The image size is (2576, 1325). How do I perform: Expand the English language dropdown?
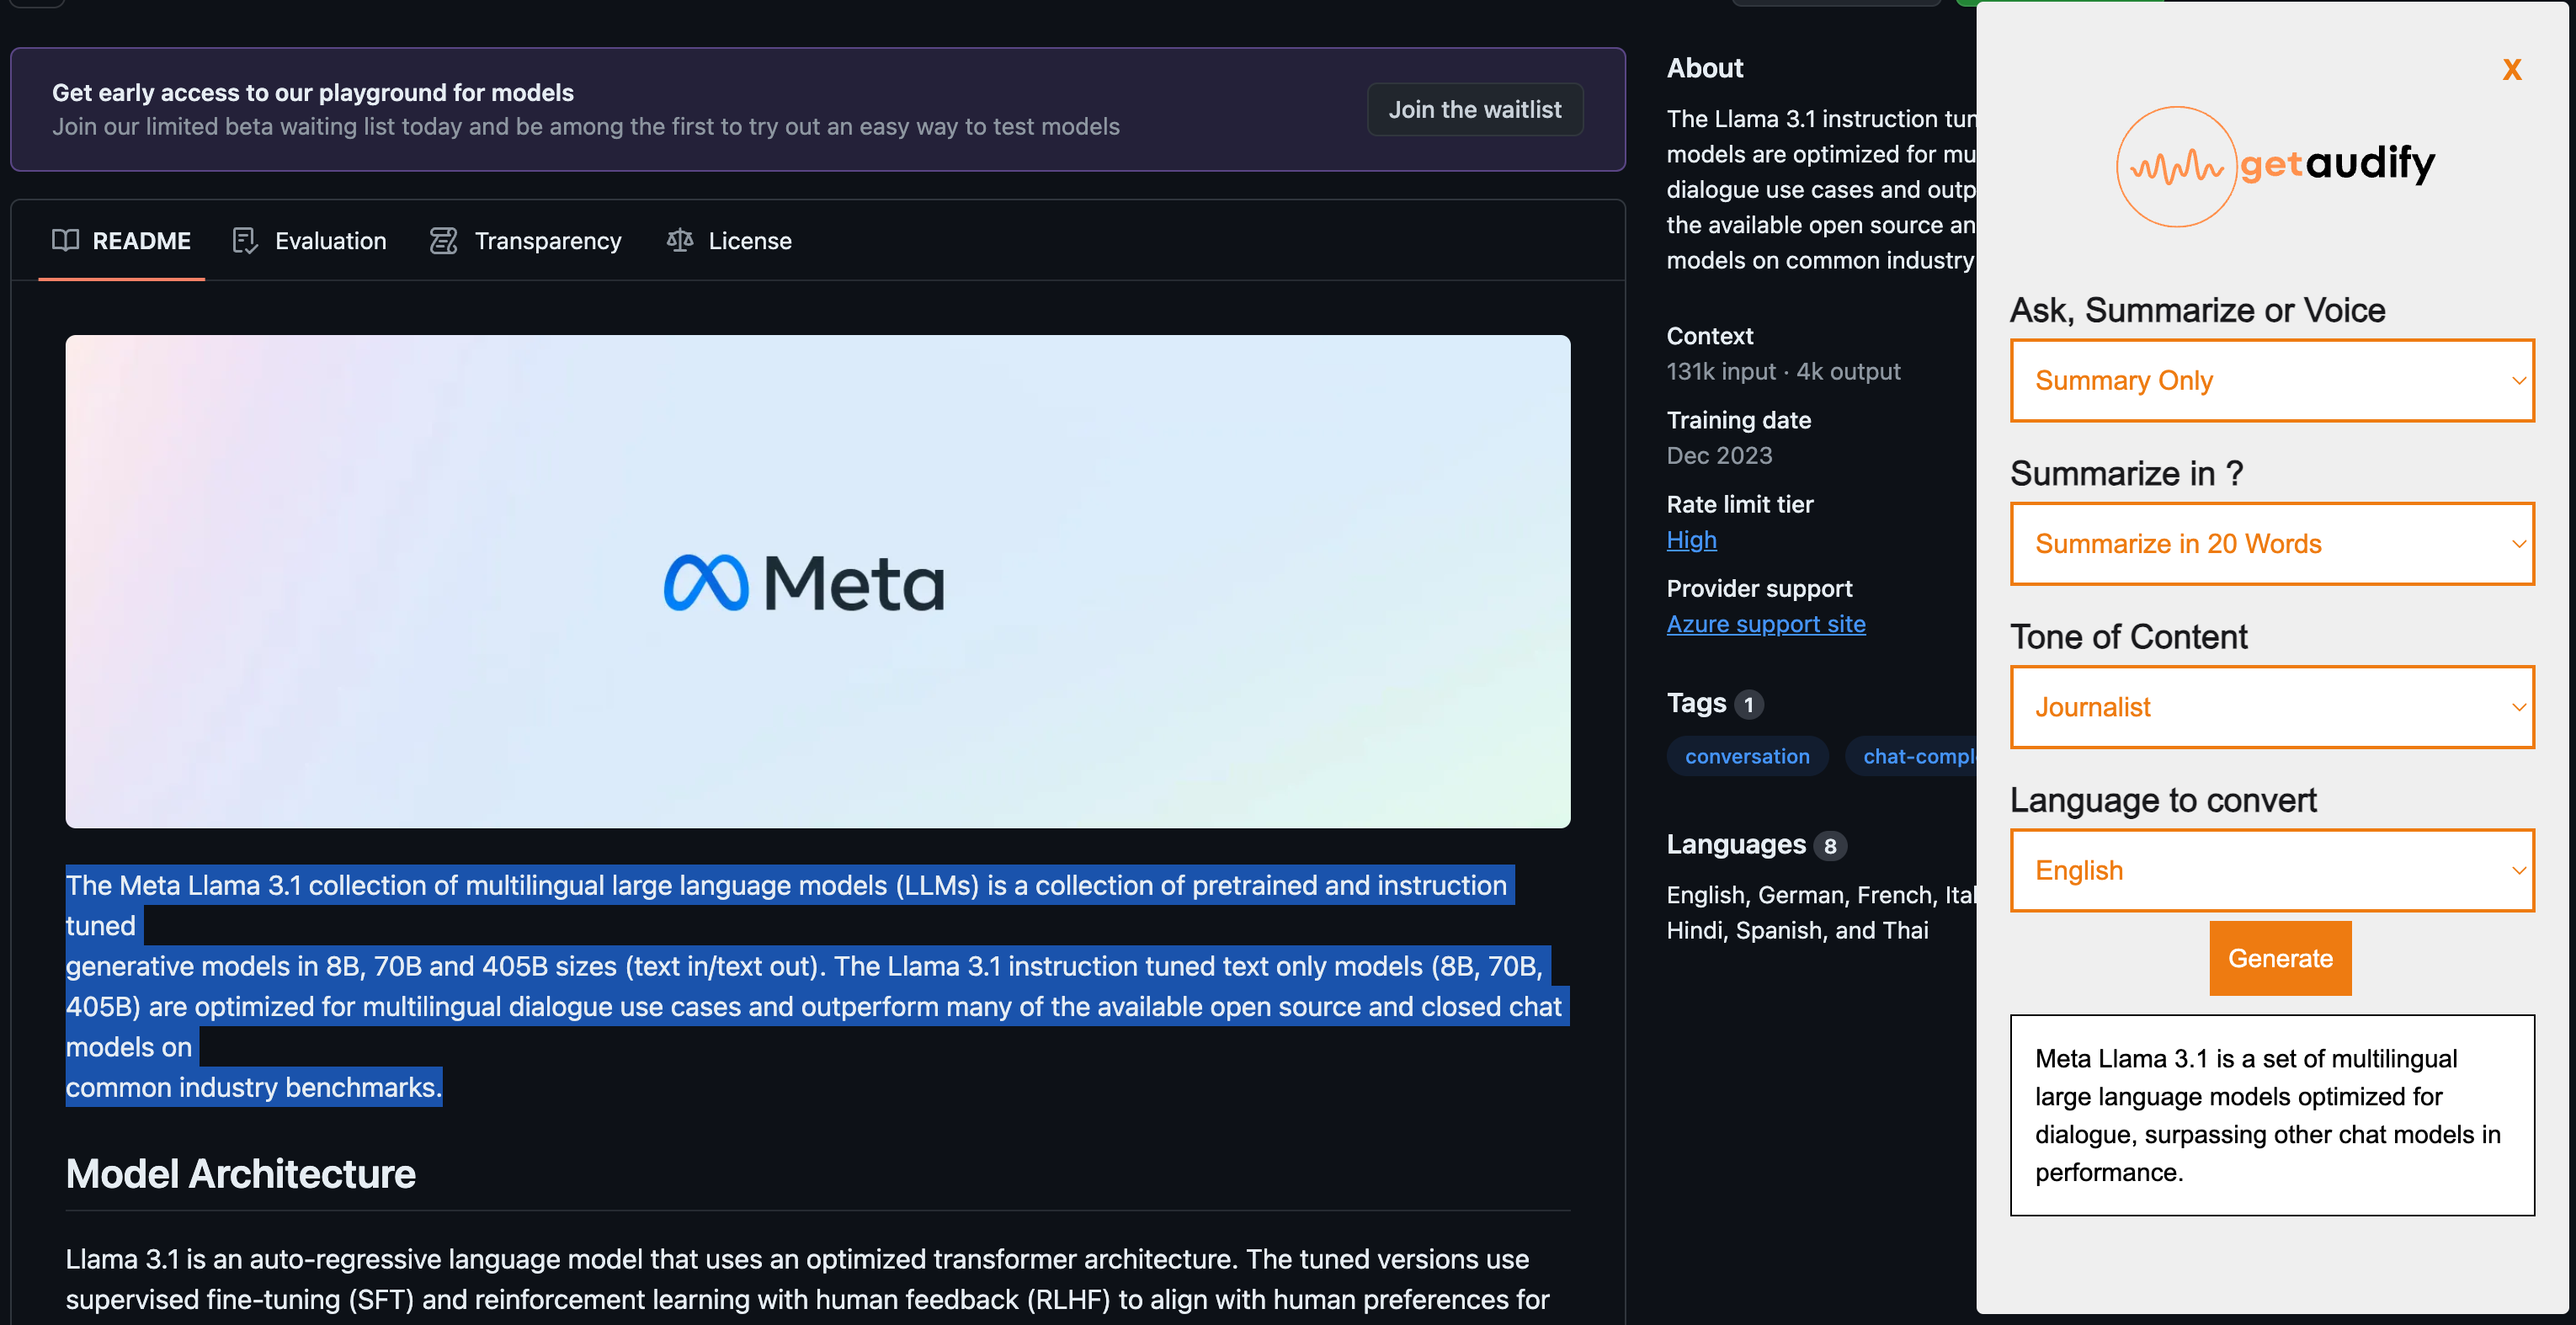(x=2271, y=870)
